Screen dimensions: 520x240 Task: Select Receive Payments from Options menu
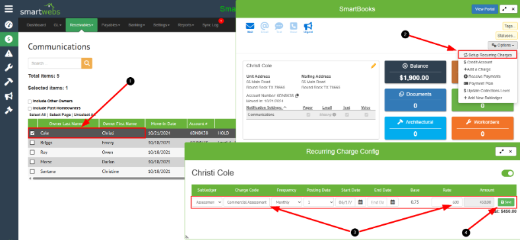(x=482, y=76)
